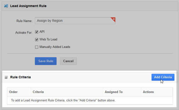This screenshot has width=179, height=110.
Task: Enable the Manually Added Leads checkbox
Action: pyautogui.click(x=36, y=47)
